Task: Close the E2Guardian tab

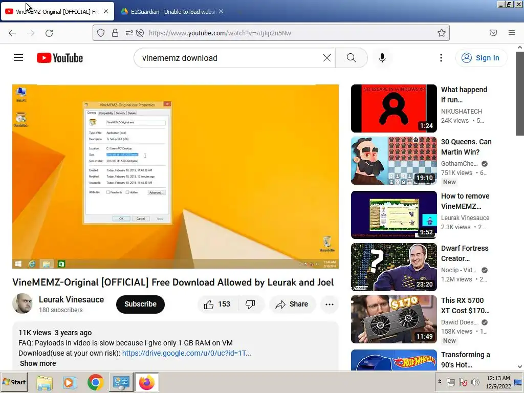Action: click(x=221, y=11)
